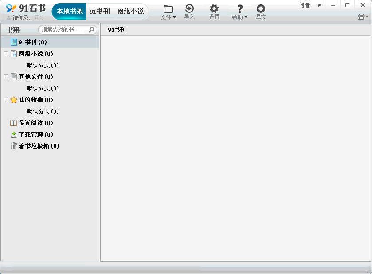Collapse the 网络小说 tree node
The image size is (372, 274).
click(6, 54)
